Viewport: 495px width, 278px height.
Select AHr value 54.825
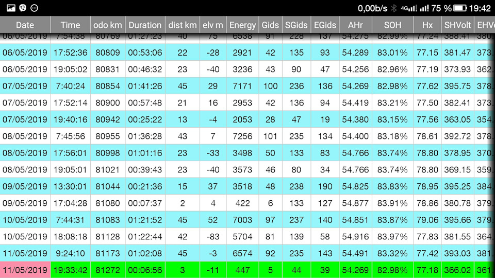[355, 186]
